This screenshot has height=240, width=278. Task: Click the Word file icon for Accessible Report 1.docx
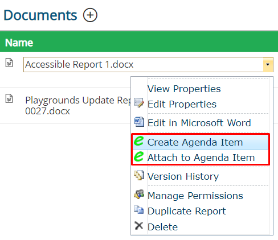(x=9, y=63)
